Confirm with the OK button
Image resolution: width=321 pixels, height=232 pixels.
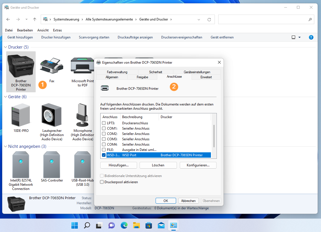point(166,201)
